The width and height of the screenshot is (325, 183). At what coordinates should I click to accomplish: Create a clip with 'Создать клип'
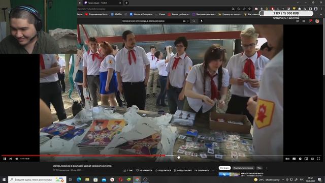point(183,170)
